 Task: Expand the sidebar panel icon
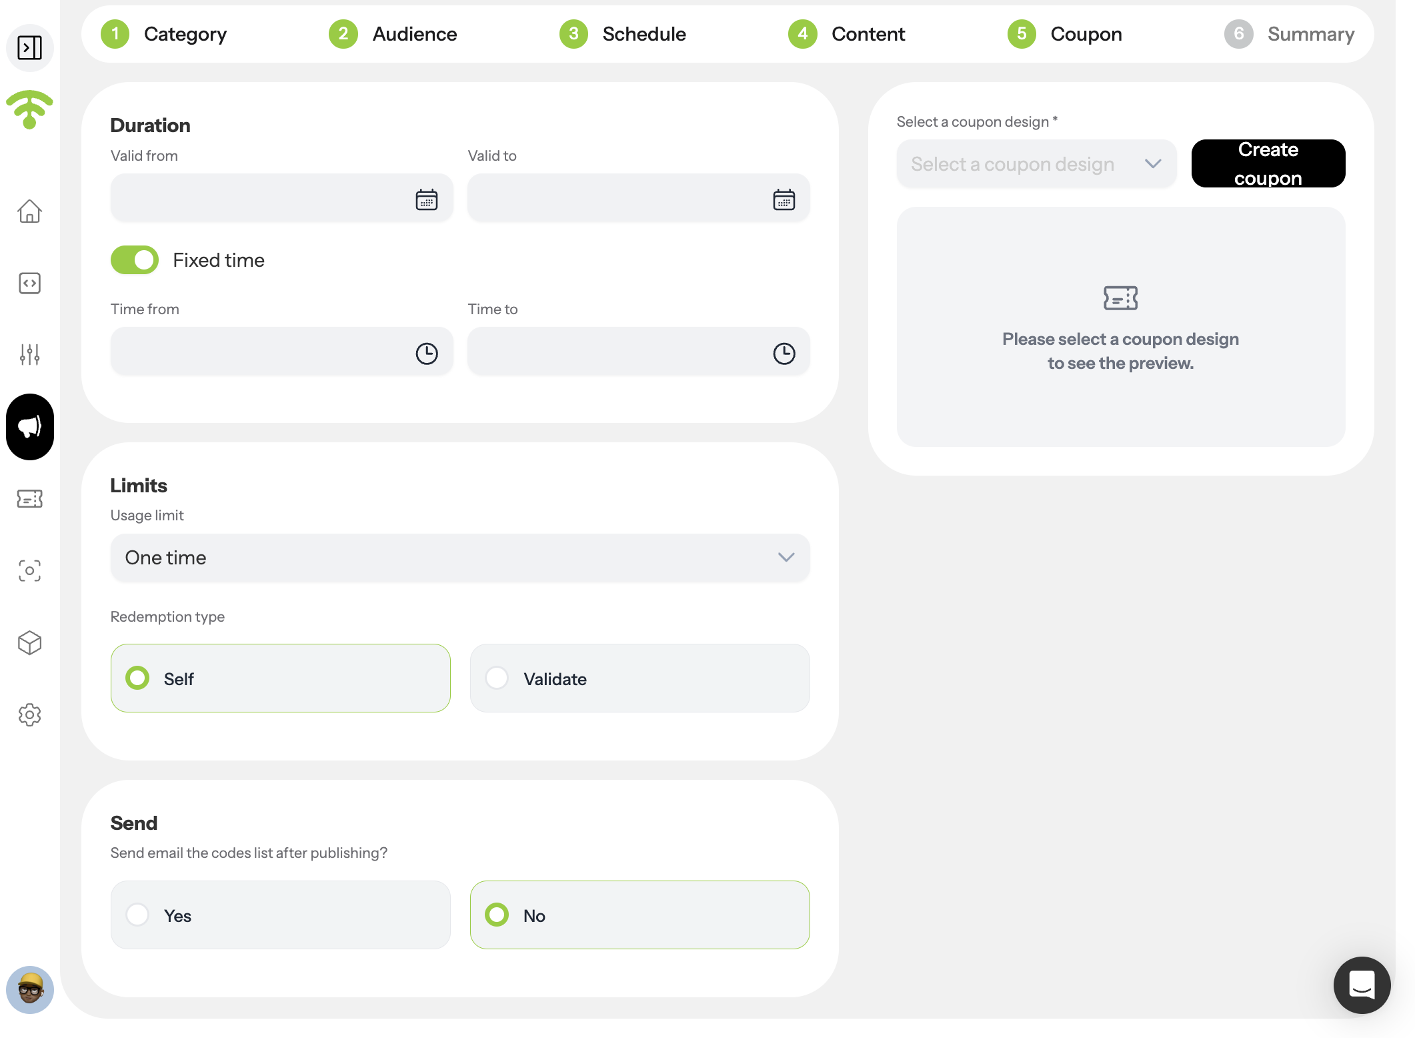[x=29, y=47]
